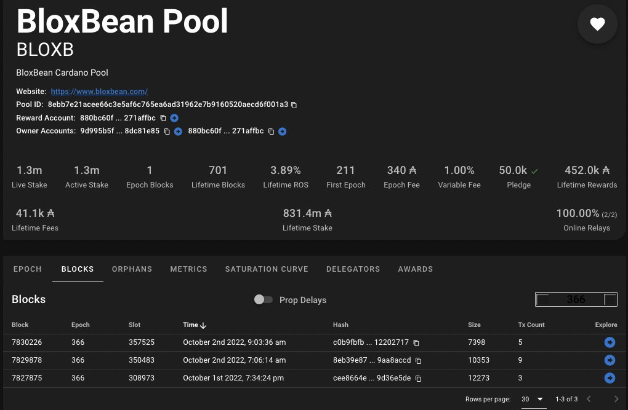628x410 pixels.
Task: Click the 340 Epoch Fee value
Action: point(401,170)
